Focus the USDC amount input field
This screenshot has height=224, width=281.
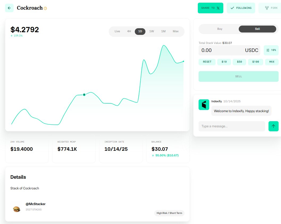tap(229, 50)
